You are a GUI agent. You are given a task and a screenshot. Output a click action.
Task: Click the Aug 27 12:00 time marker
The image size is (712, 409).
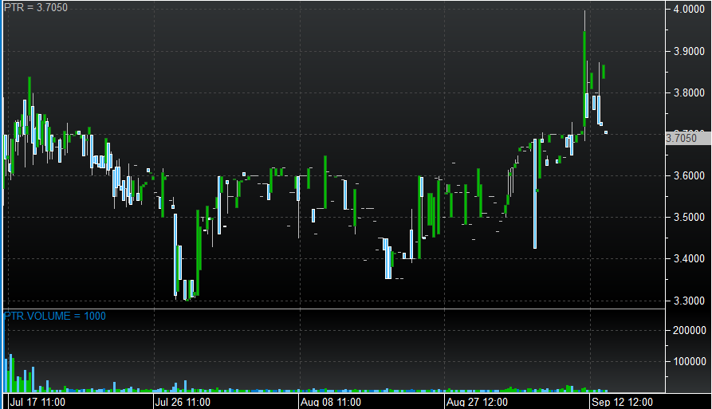pos(477,402)
